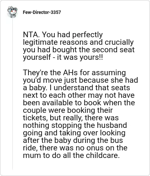This screenshot has width=150, height=176.
Task: Click the line 'going and taking over looking'
Action: (x=74, y=133)
